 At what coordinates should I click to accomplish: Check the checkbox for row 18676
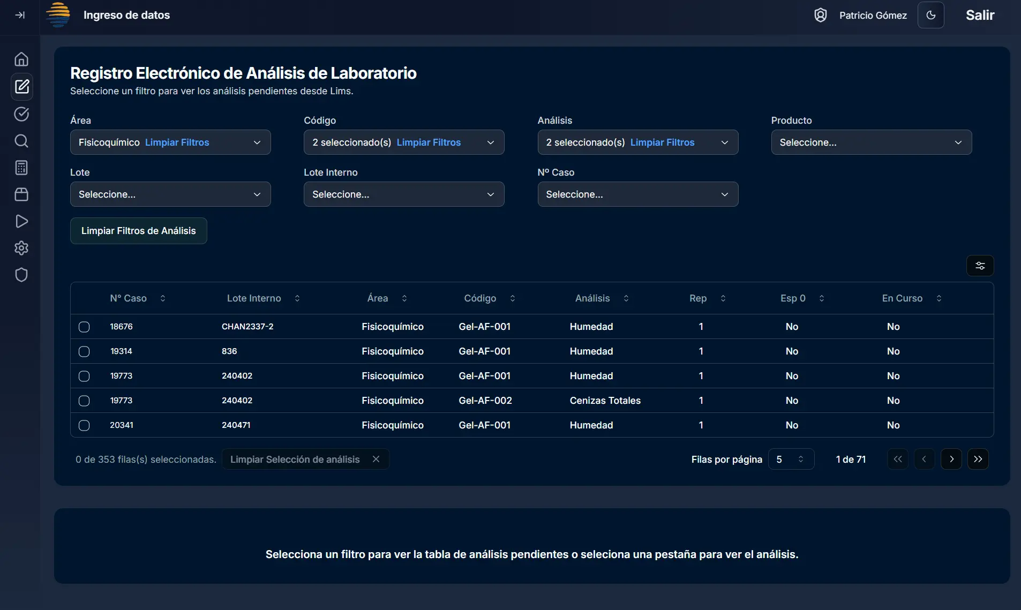pyautogui.click(x=84, y=327)
